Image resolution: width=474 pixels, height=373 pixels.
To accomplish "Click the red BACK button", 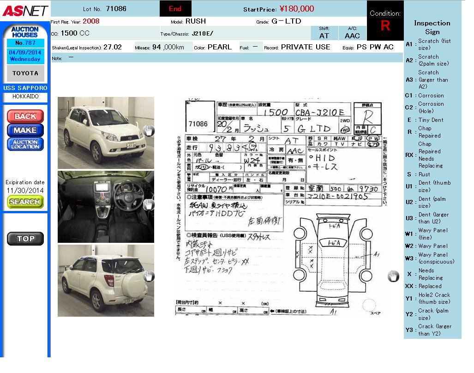I will [x=25, y=116].
